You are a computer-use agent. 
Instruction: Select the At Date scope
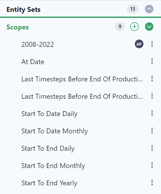[33, 62]
